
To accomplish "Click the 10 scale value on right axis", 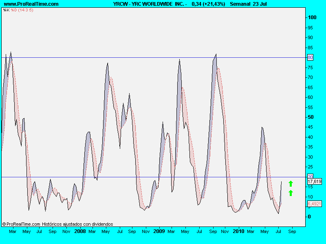I will point(310,197).
